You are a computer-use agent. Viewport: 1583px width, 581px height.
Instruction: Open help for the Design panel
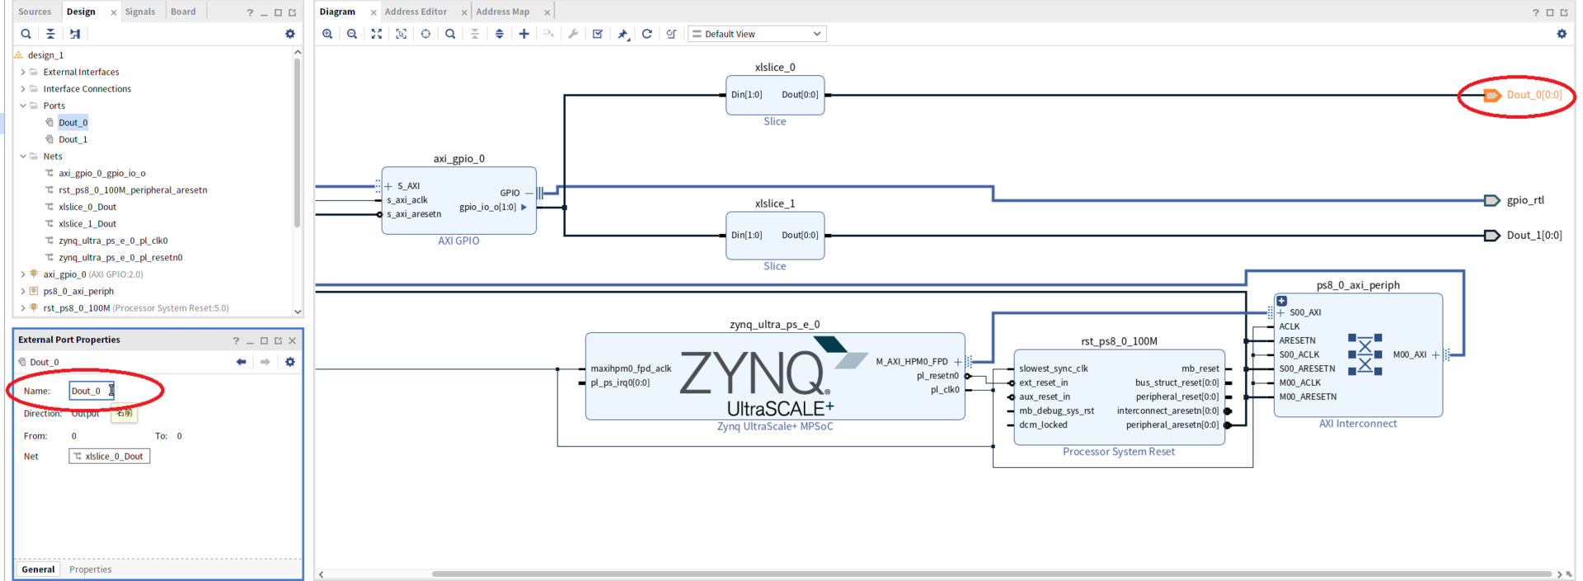pyautogui.click(x=250, y=12)
